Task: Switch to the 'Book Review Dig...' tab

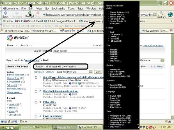Action: pyautogui.click(x=17, y=31)
